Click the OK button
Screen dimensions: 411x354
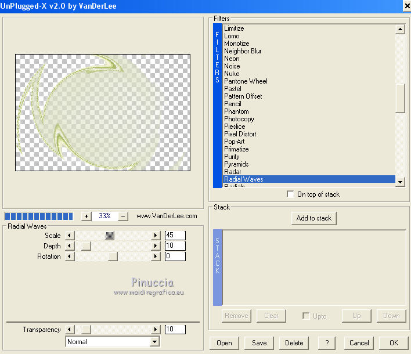[x=394, y=343]
